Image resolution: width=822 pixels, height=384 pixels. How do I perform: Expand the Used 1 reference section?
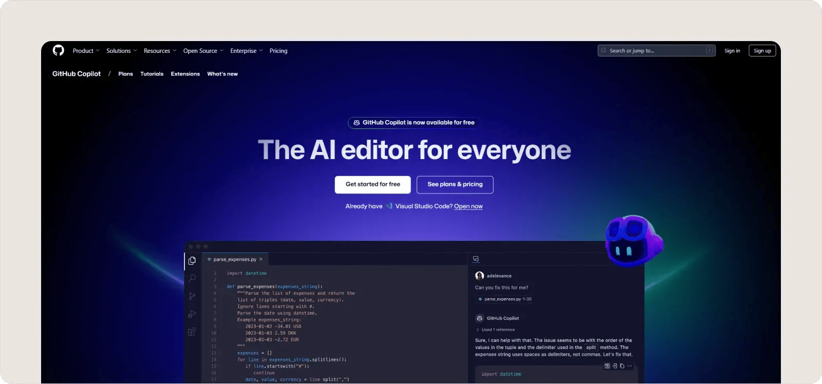495,330
